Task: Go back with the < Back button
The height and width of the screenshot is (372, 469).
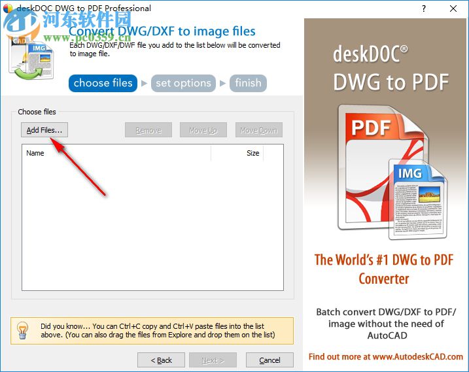Action: (161, 360)
